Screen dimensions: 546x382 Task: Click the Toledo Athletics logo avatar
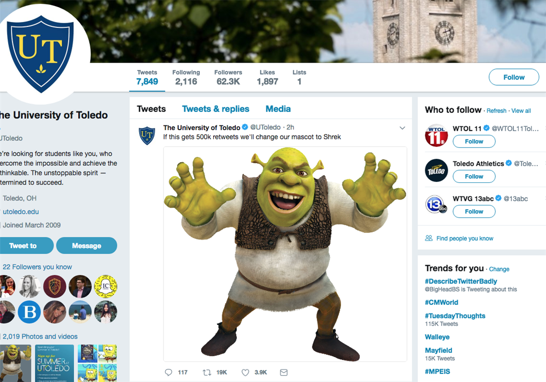tap(436, 170)
